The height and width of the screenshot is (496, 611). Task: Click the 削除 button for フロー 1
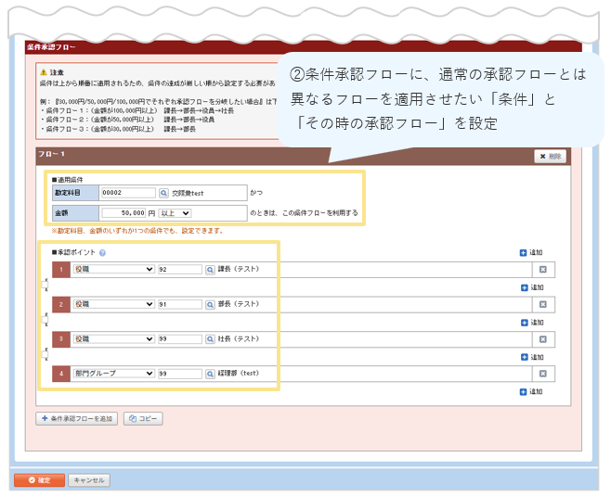[551, 157]
